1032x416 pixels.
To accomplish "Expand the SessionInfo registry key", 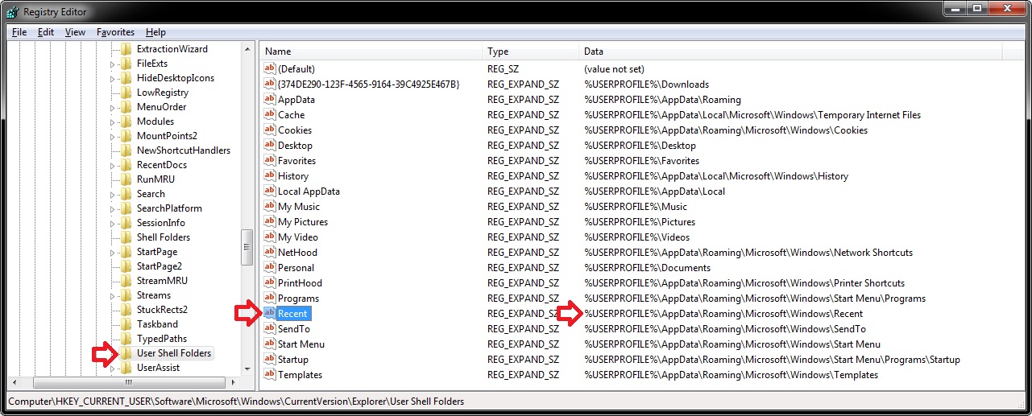I will pos(113,223).
